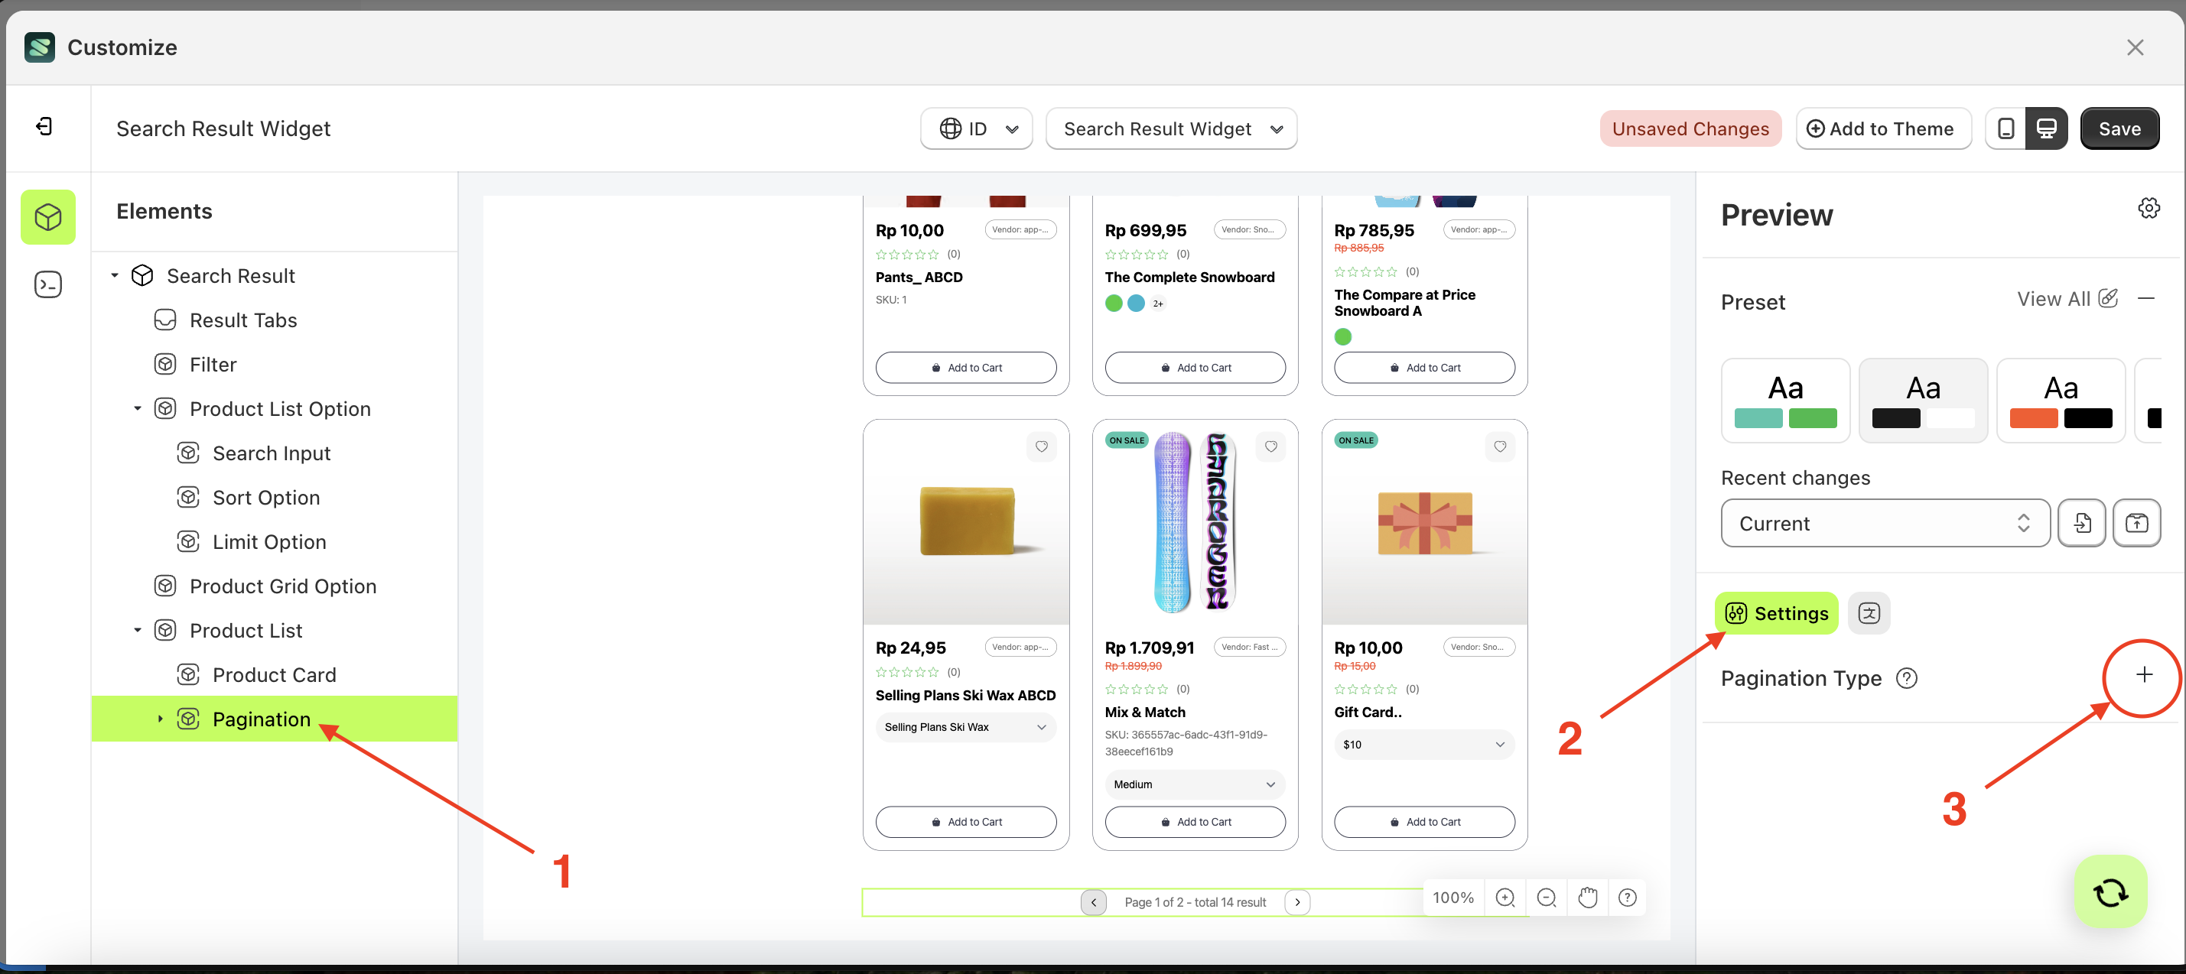Click the exit editor icon in sidebar
Screen dimensions: 2186x974
(x=44, y=127)
